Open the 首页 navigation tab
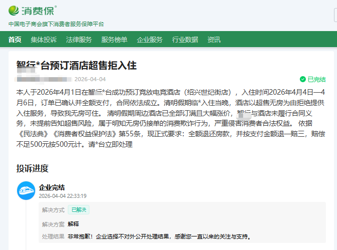Screen dimensions: 337x250 (x=15, y=40)
